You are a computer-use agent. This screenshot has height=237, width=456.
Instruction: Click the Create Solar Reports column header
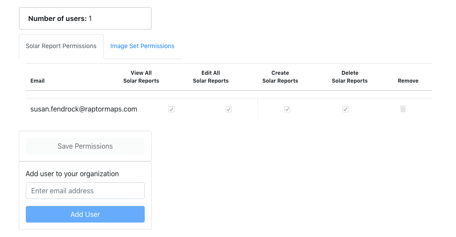click(280, 77)
